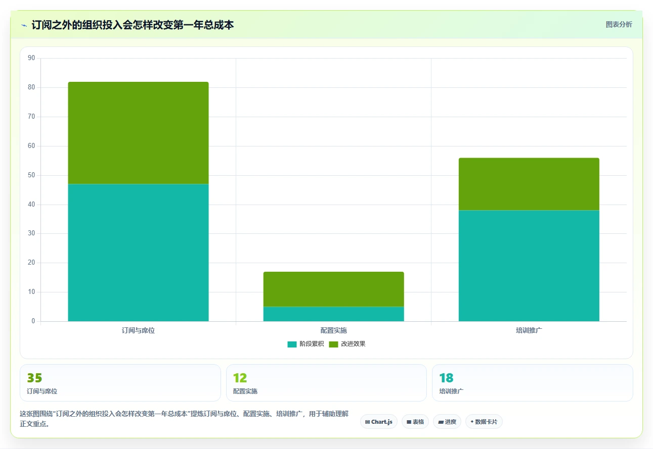This screenshot has width=653, height=449.
Task: Click the 表格 tag
Action: (x=415, y=422)
